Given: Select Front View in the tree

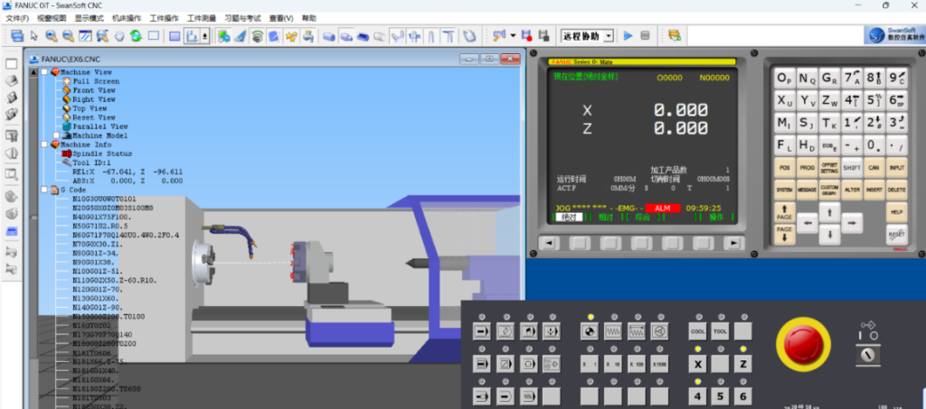Looking at the screenshot, I should click(x=94, y=90).
